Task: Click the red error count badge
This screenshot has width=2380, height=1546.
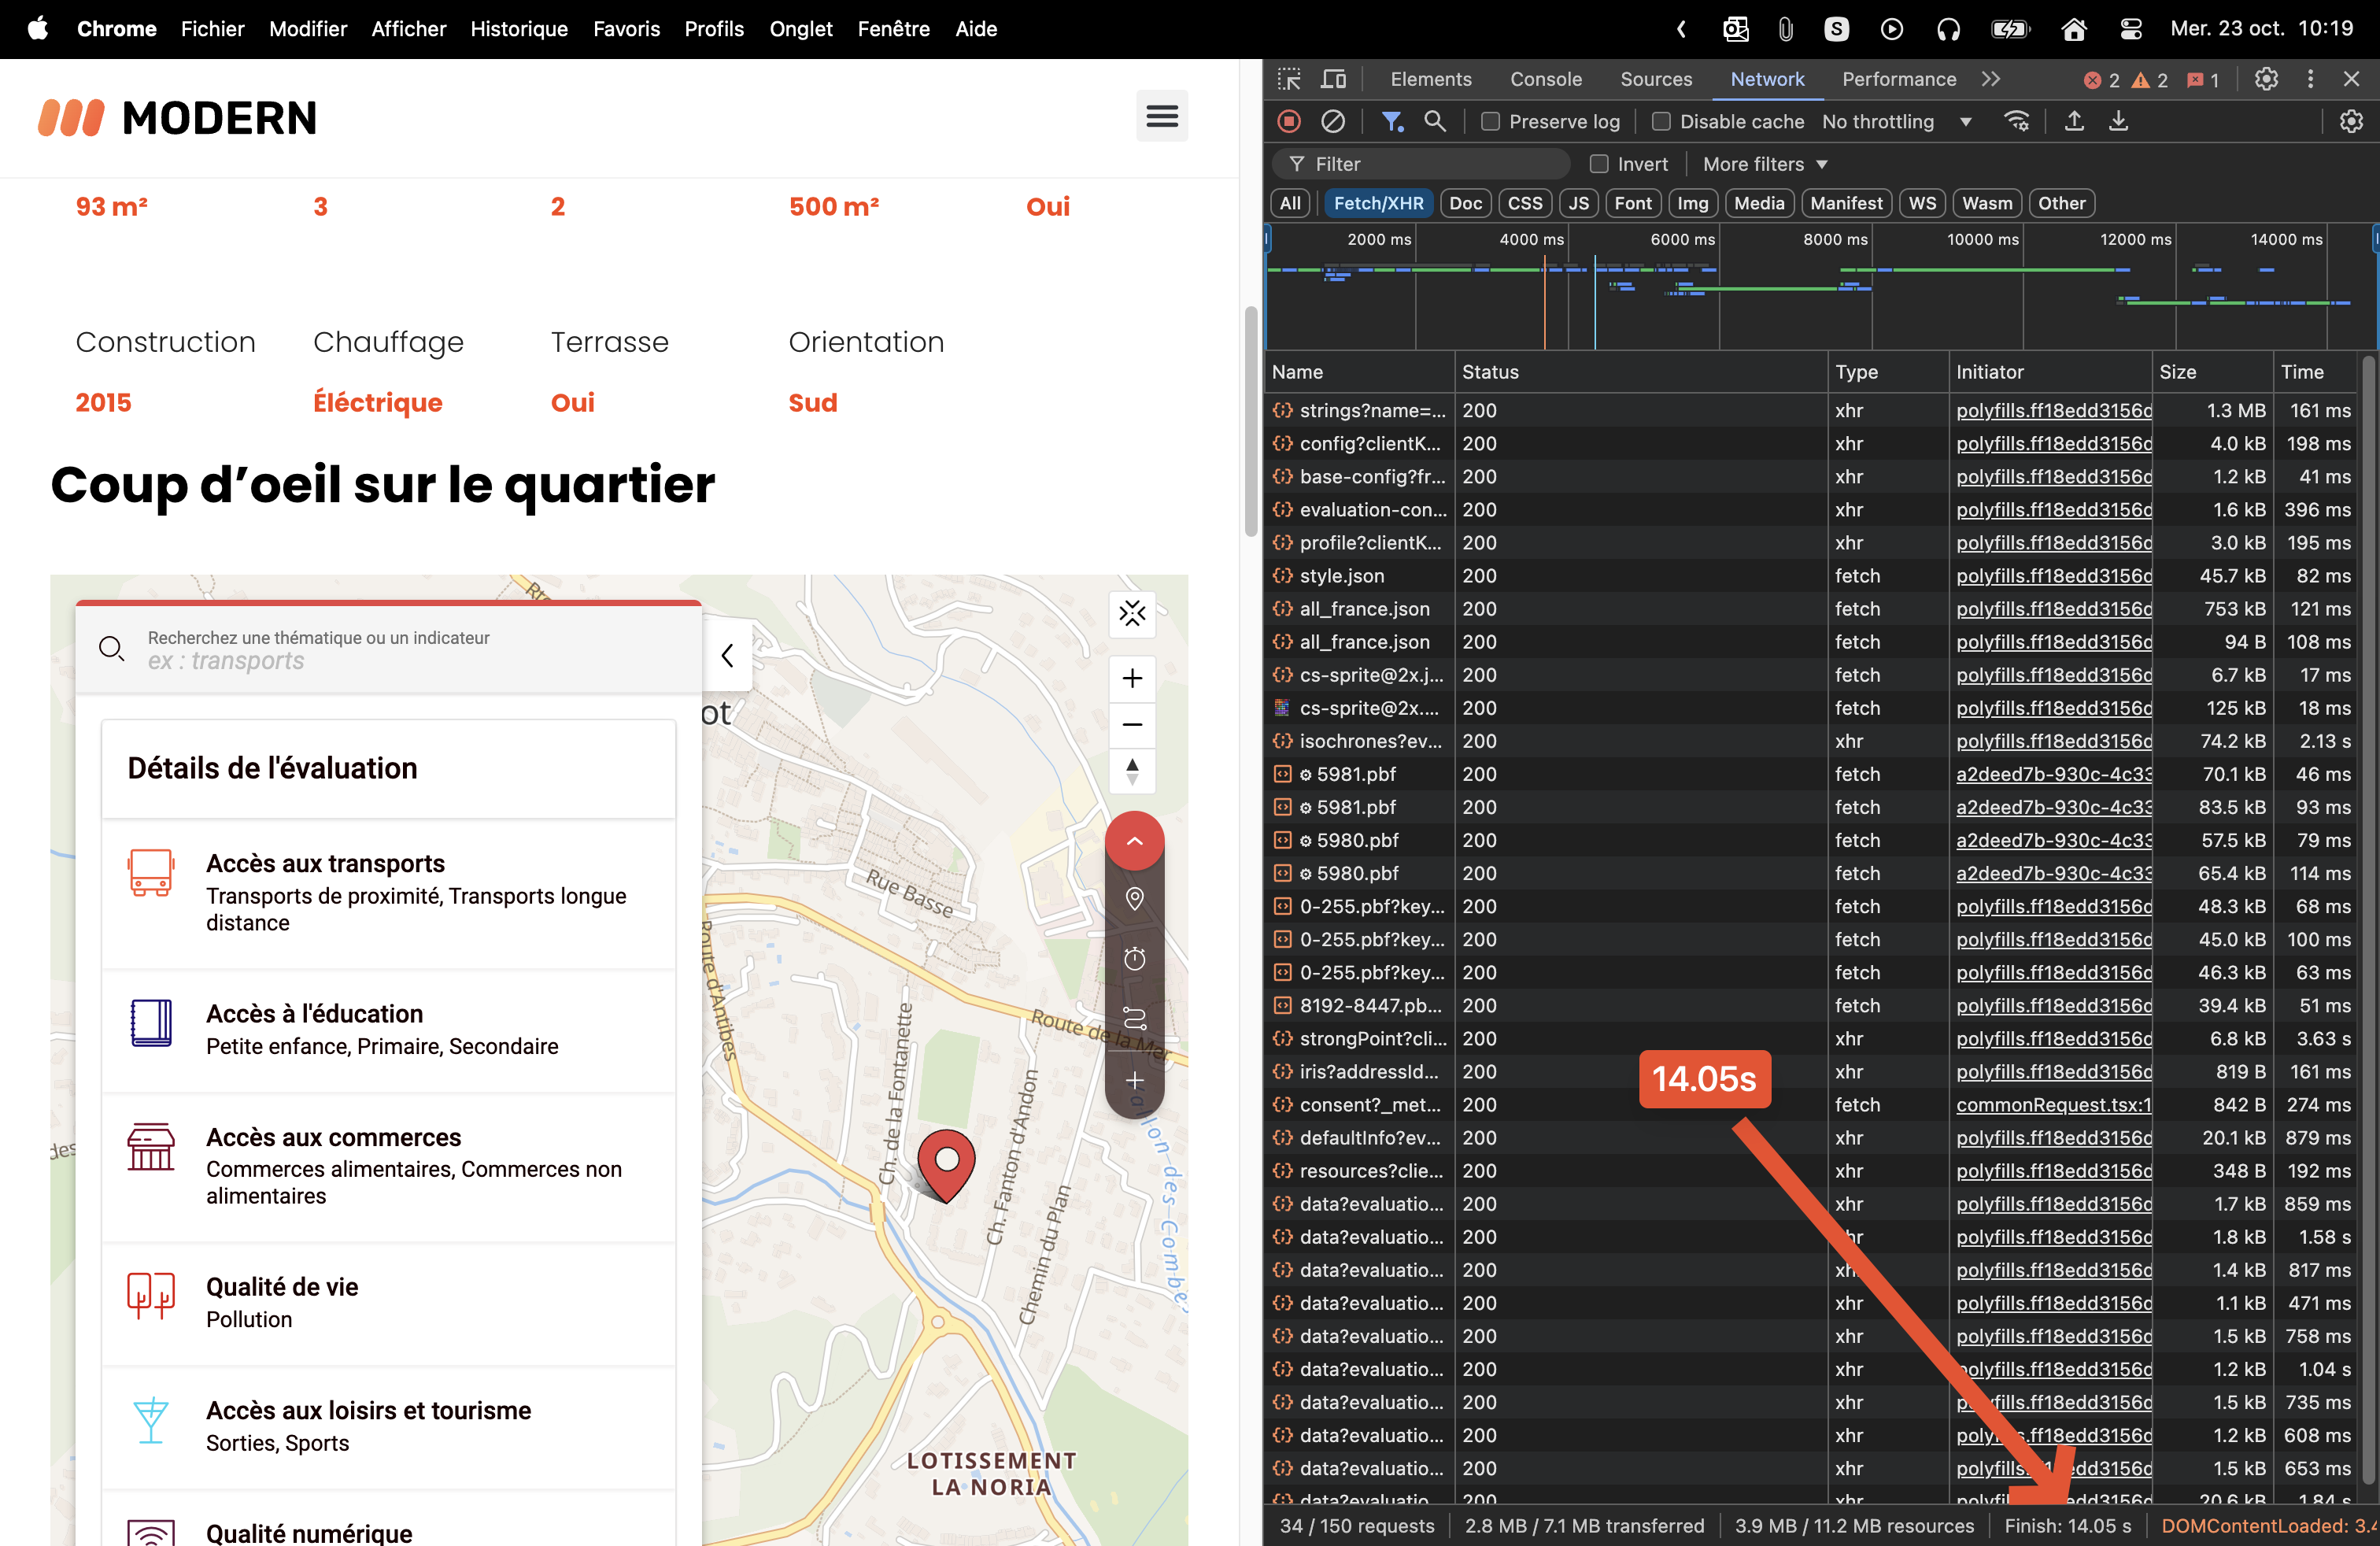Action: (x=2101, y=80)
